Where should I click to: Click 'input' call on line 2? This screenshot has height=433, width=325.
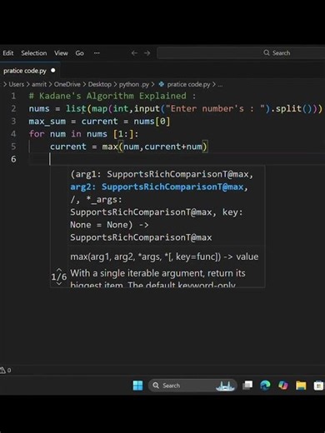tap(147, 108)
